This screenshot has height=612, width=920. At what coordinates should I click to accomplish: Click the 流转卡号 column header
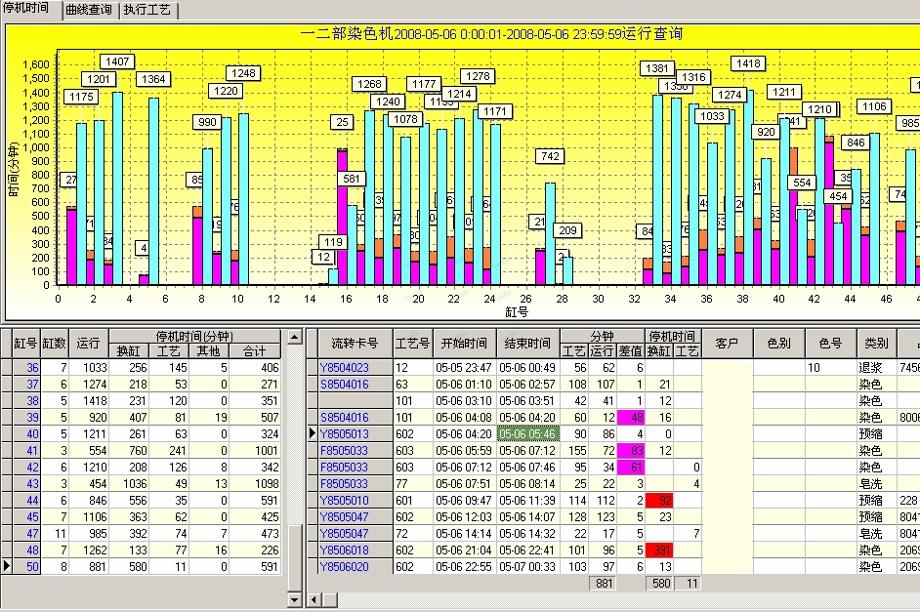(x=355, y=344)
